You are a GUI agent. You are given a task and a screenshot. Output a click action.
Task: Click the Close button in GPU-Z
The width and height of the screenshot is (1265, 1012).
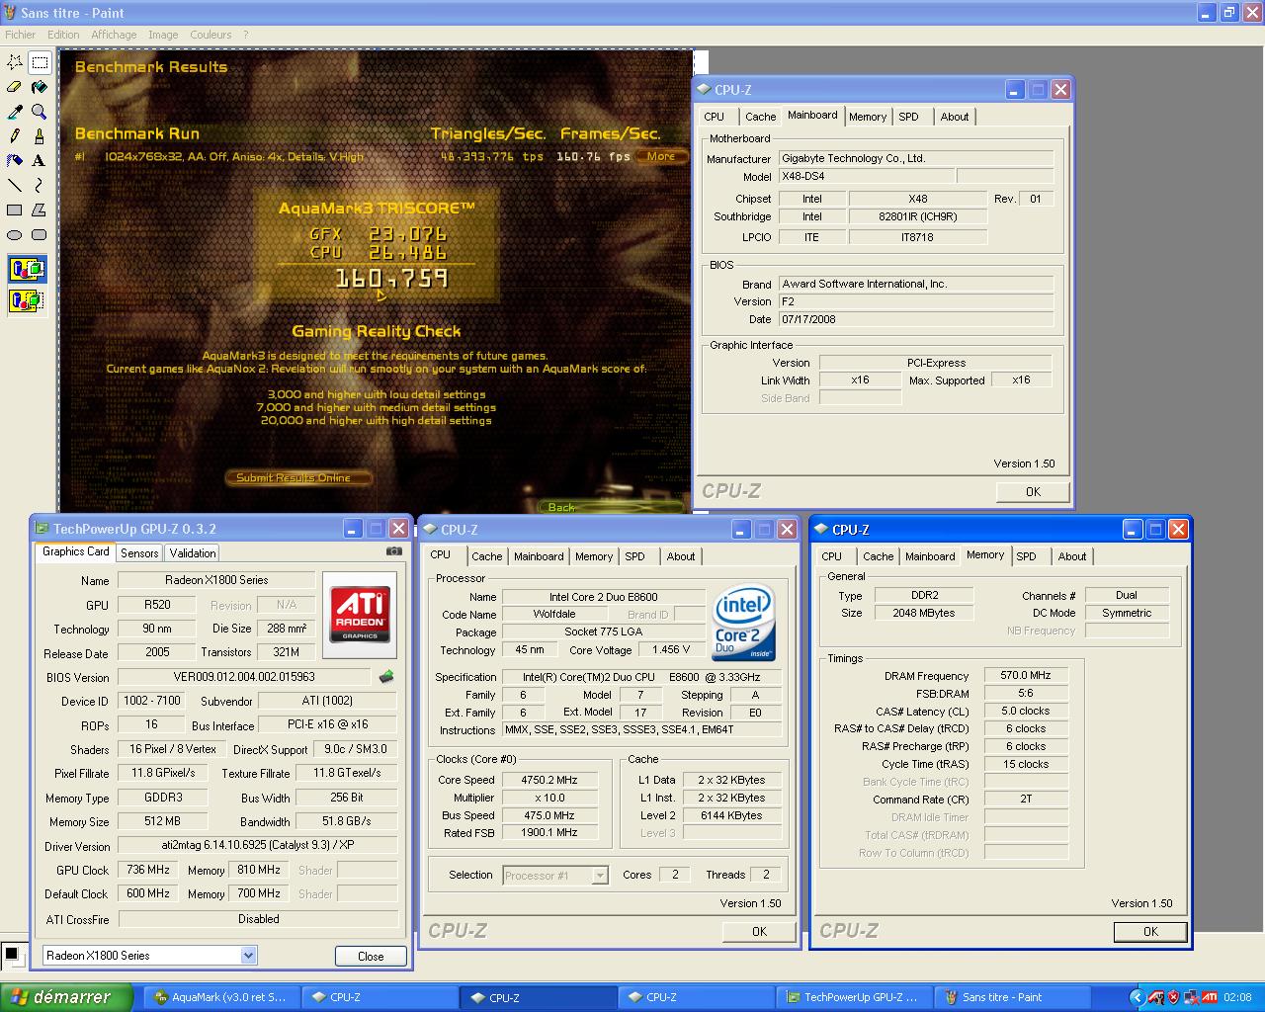pyautogui.click(x=371, y=956)
